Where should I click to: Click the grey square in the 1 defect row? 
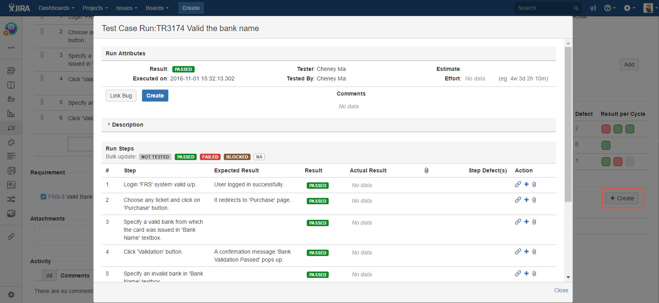pos(629,162)
